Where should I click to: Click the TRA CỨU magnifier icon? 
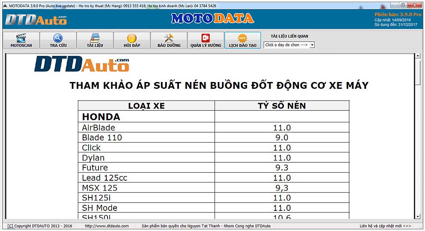[58, 38]
